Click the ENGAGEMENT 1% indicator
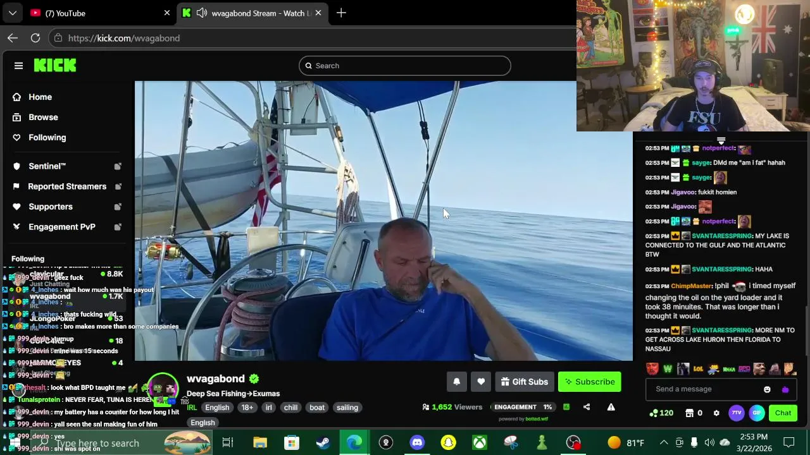The image size is (810, 455). click(523, 407)
